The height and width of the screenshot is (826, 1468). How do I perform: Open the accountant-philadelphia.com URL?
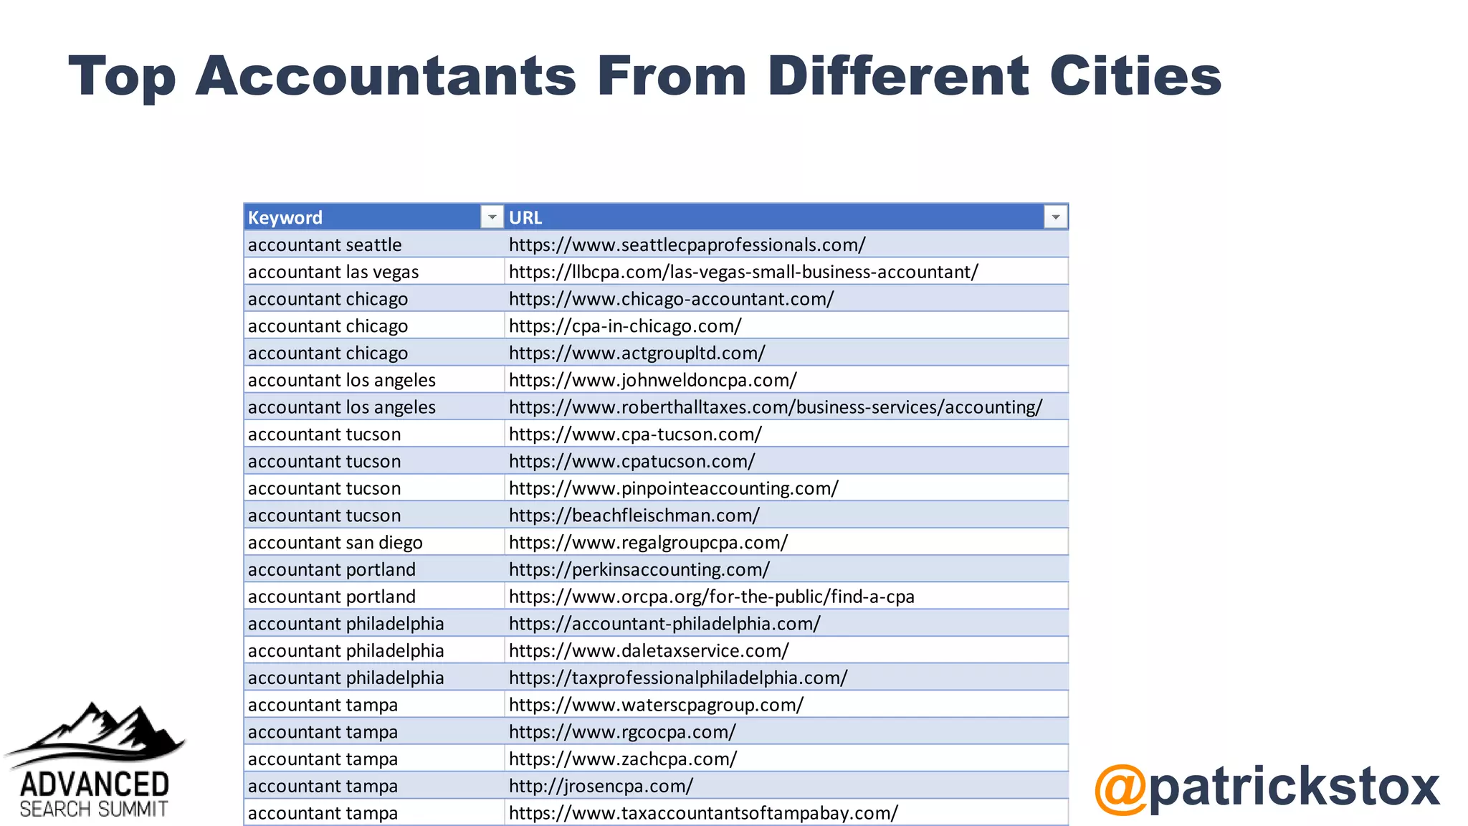[664, 624]
